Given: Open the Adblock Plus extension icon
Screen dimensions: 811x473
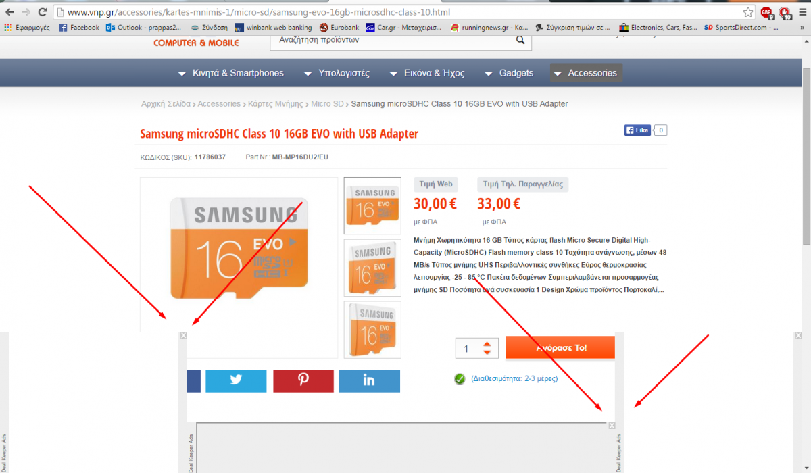Looking at the screenshot, I should (766, 12).
